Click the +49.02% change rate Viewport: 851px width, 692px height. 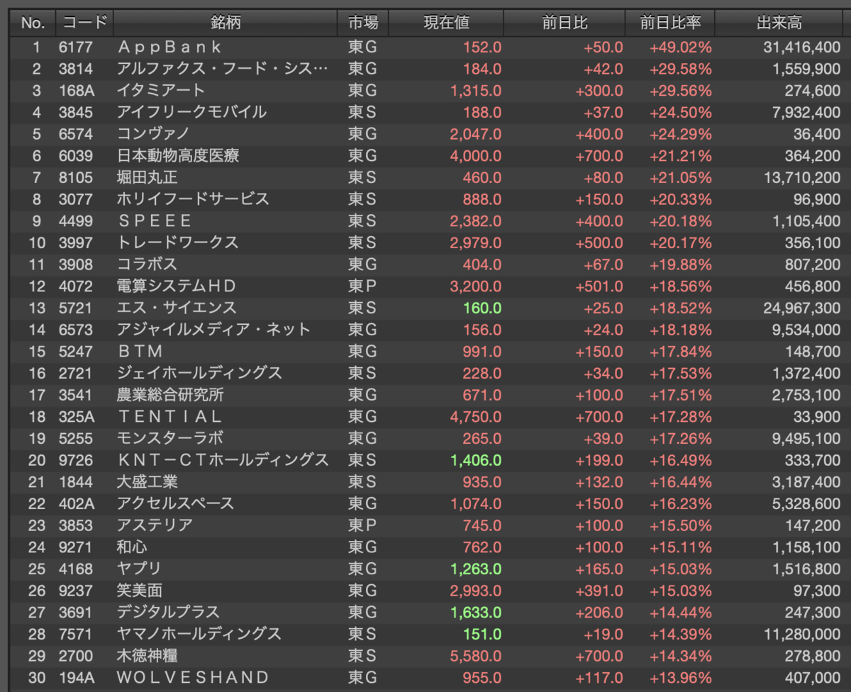tap(681, 48)
